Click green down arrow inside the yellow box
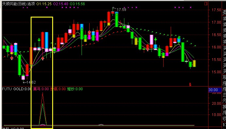 tap(39, 40)
